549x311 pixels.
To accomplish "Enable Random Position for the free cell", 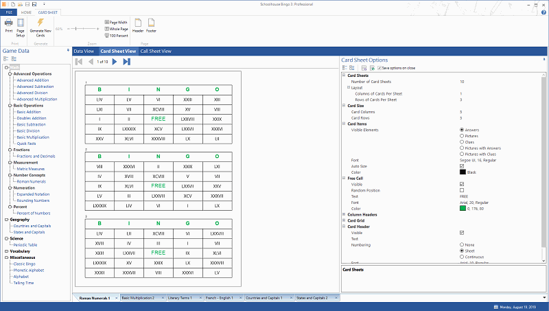I will click(x=462, y=190).
